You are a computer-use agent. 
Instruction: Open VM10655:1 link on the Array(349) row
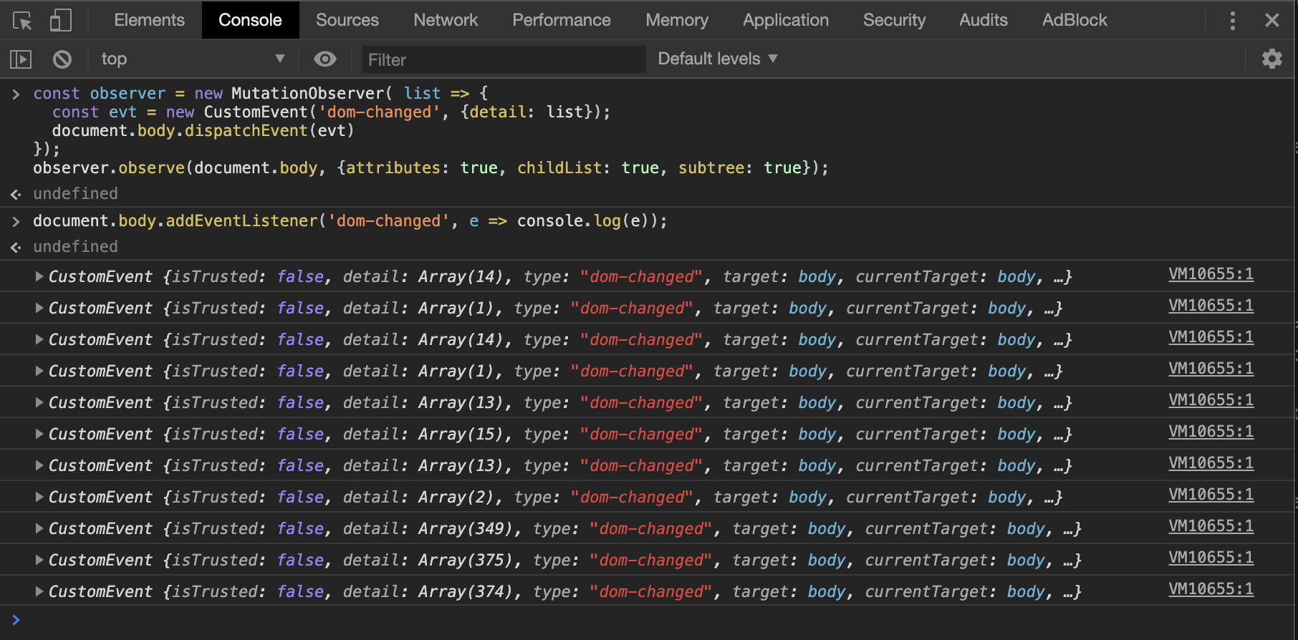click(1211, 526)
